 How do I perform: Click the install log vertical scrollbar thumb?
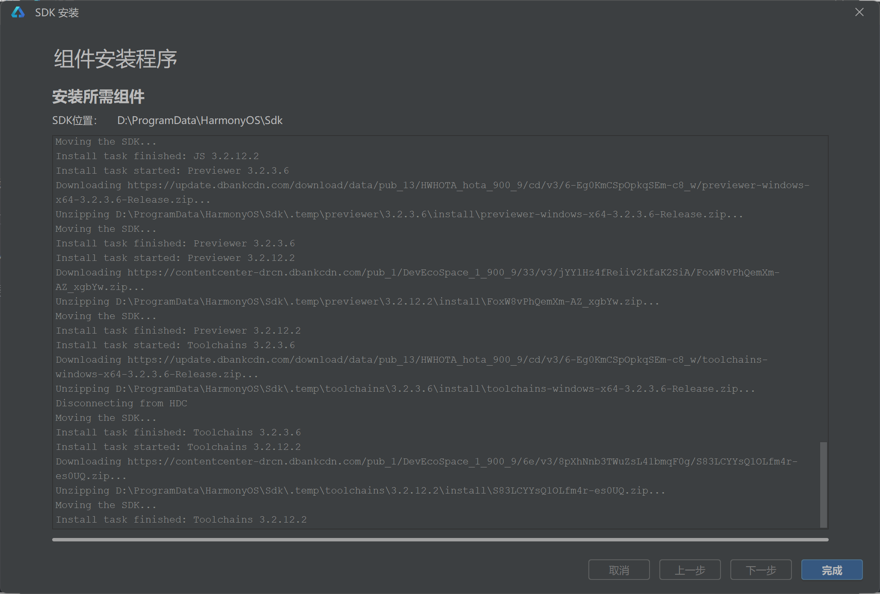823,485
